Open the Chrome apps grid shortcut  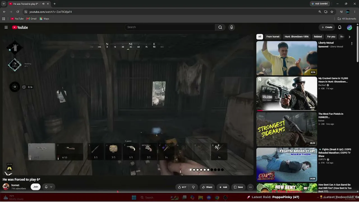[x=4, y=19]
